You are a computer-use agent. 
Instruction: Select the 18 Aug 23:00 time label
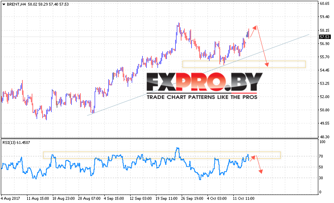tap(64, 199)
